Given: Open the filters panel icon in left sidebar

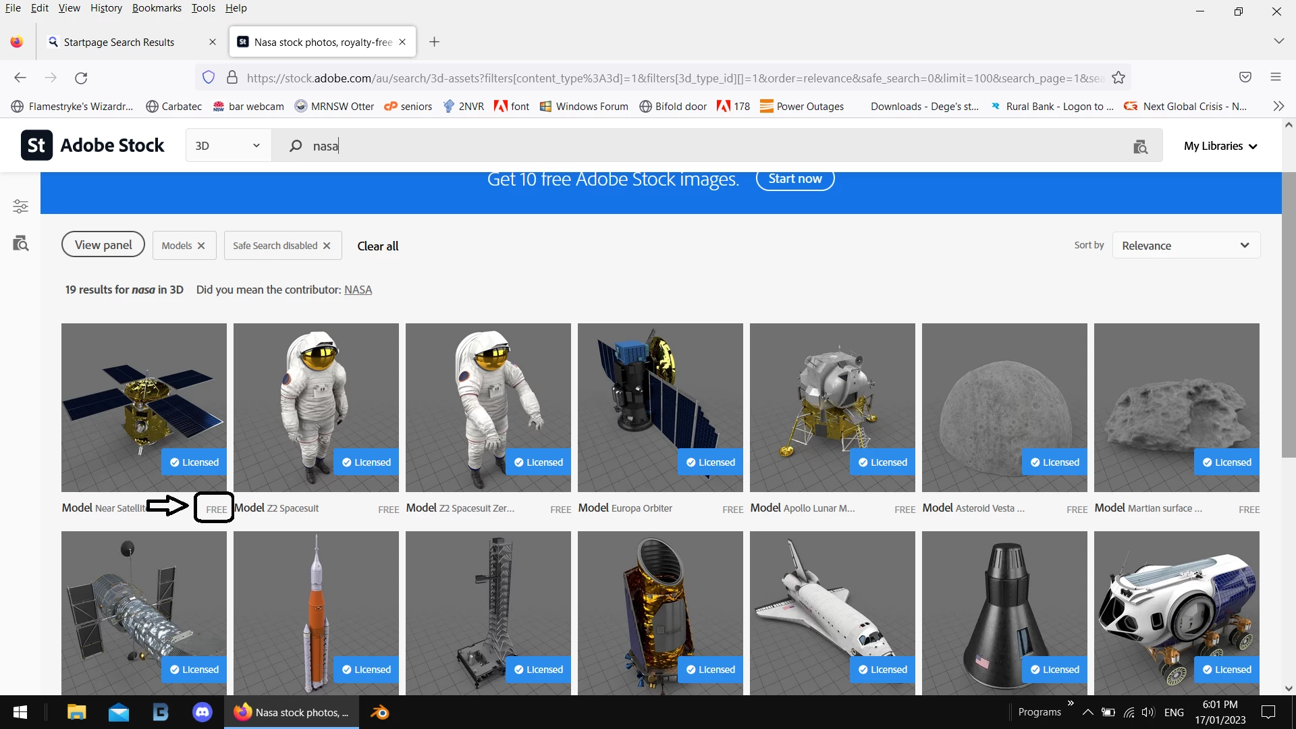Looking at the screenshot, I should tap(20, 207).
